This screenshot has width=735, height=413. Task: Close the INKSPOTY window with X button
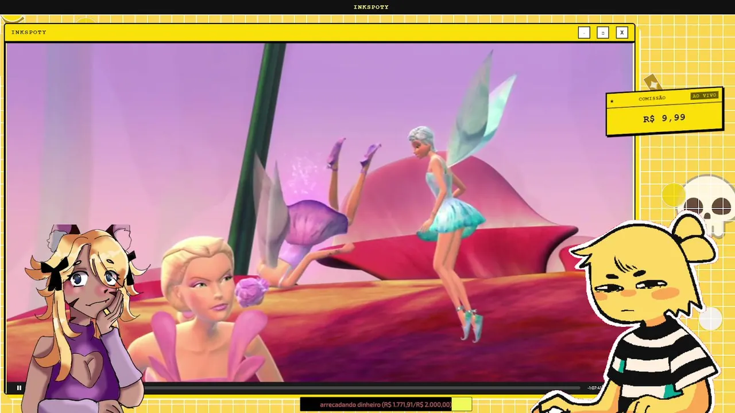point(621,33)
